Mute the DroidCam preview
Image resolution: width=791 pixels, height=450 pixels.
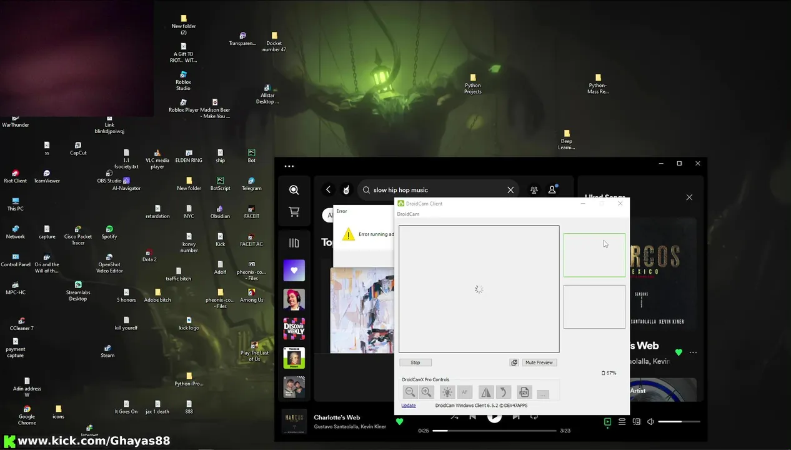pos(539,362)
